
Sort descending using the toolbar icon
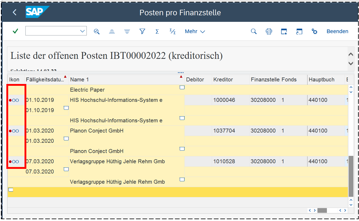(x=127, y=32)
